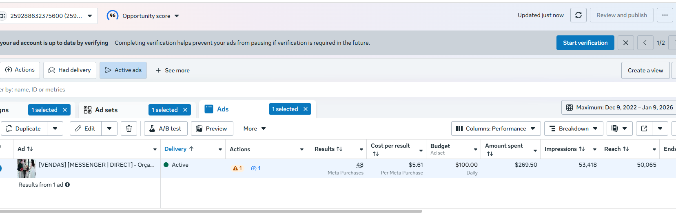Open the reports icon dropdown
The image size is (676, 220).
[619, 129]
